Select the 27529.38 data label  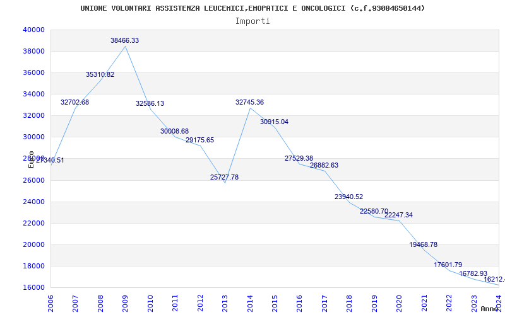299,158
